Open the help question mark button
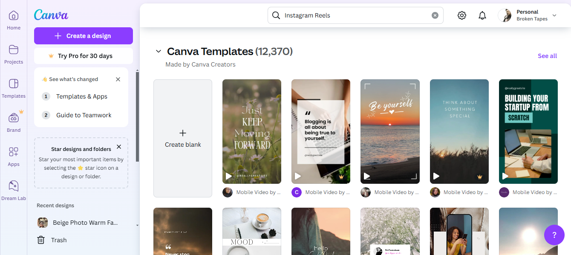Image resolution: width=571 pixels, height=255 pixels. [554, 235]
